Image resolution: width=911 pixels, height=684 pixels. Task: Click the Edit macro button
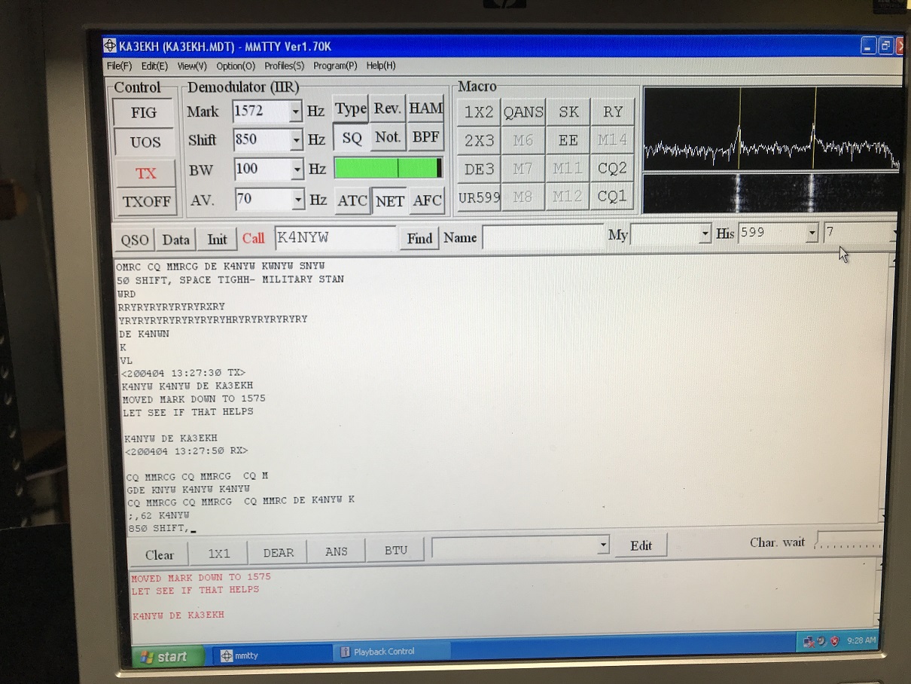[x=641, y=545]
